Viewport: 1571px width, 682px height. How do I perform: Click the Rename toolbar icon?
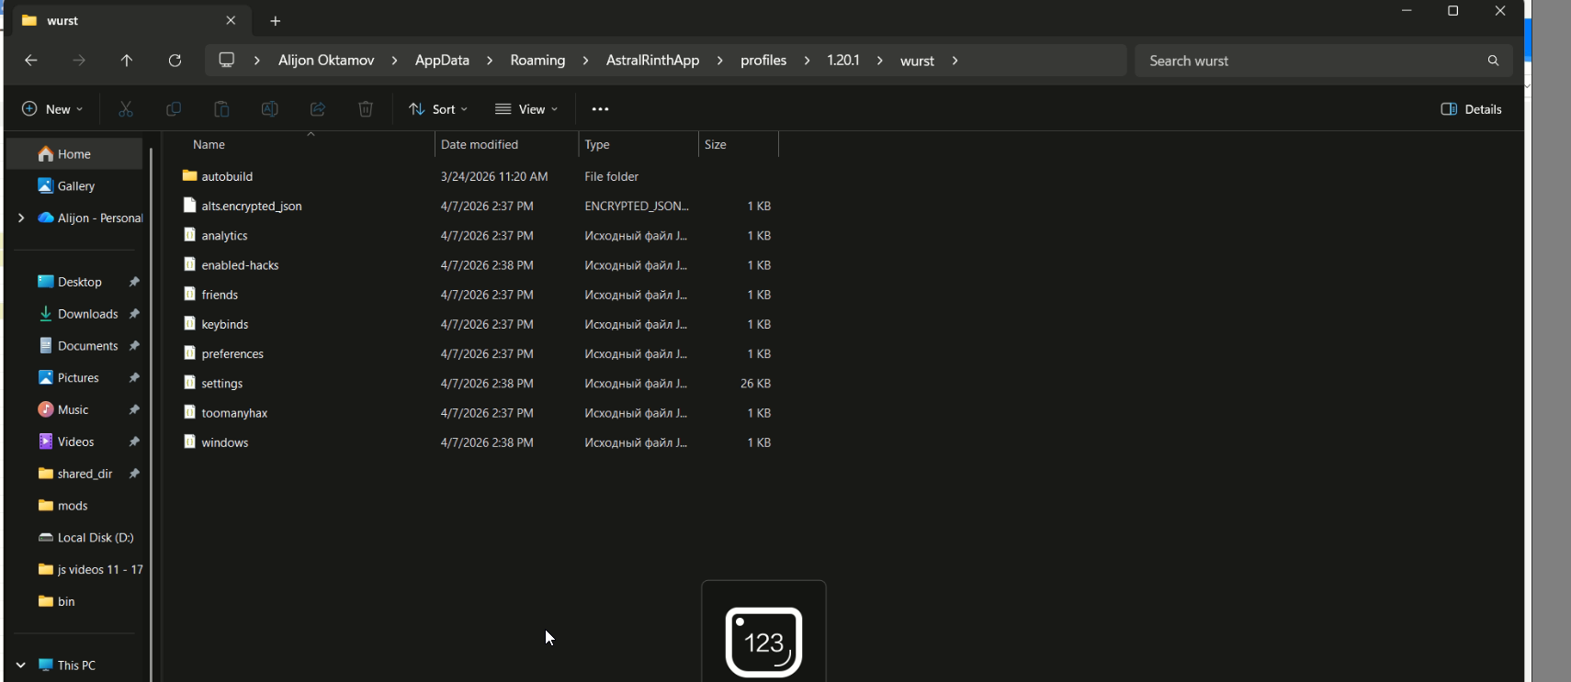click(x=269, y=109)
